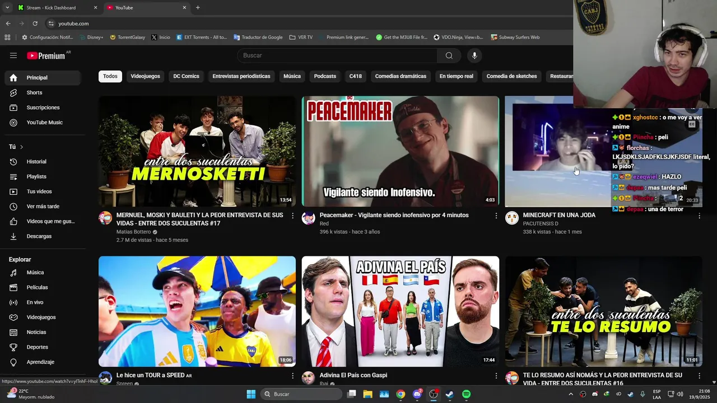Switch to Stream - Kick Dashboard tab

[x=56, y=8]
